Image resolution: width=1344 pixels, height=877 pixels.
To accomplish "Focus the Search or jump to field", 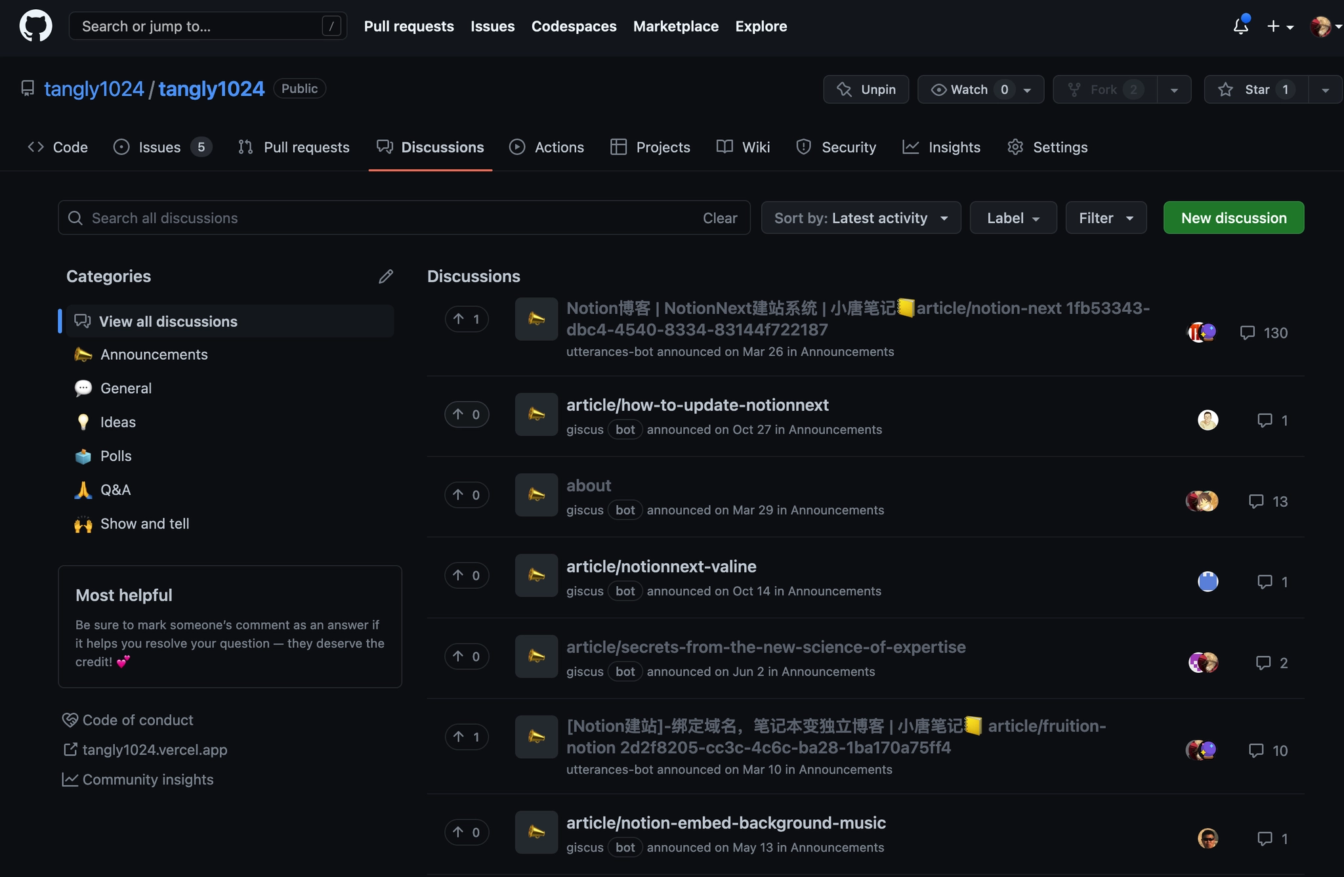I will coord(208,26).
